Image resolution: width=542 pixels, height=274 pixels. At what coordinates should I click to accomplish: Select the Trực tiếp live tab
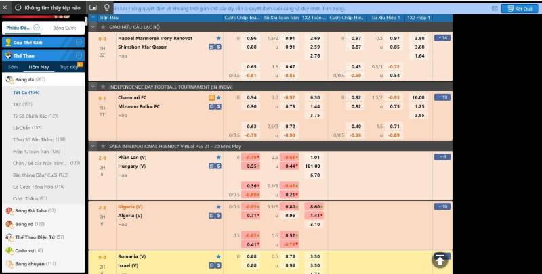point(69,68)
